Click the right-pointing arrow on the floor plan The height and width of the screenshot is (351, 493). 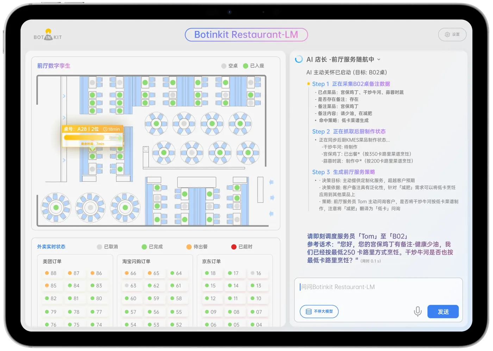coord(272,198)
